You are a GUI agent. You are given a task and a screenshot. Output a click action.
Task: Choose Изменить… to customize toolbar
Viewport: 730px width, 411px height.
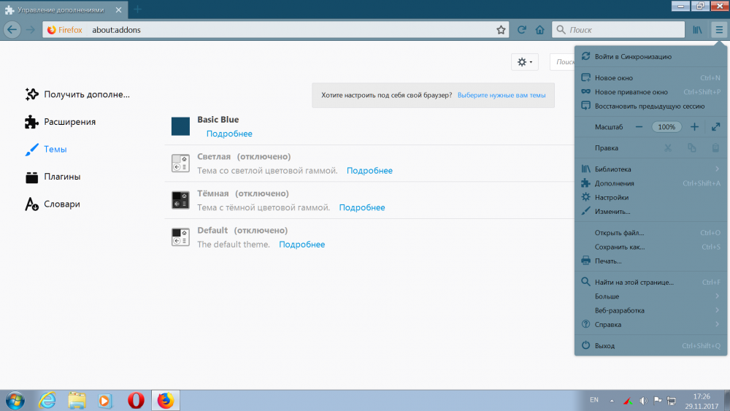pyautogui.click(x=651, y=211)
